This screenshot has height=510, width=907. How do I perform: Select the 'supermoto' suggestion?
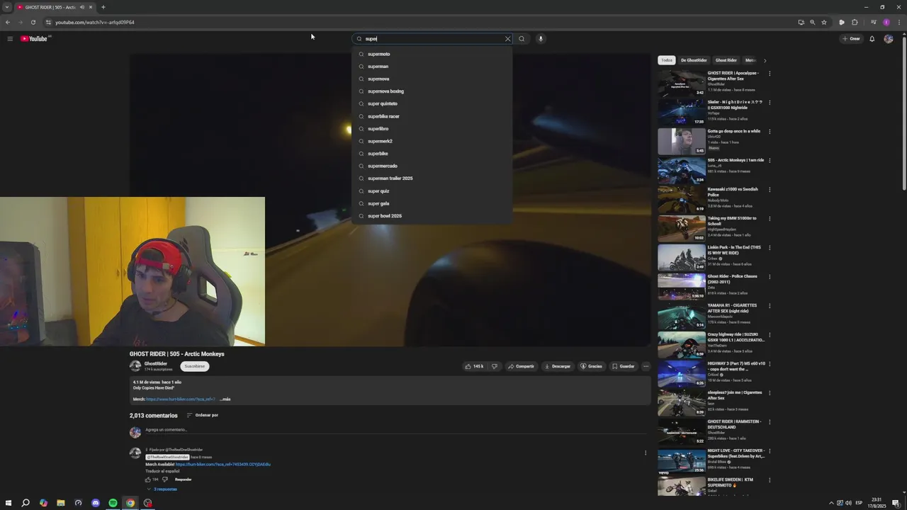432,54
